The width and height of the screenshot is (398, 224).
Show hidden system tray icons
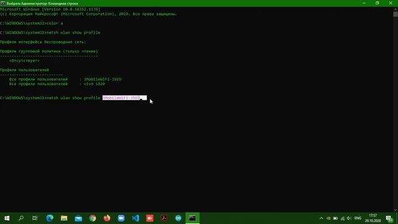tap(321, 218)
